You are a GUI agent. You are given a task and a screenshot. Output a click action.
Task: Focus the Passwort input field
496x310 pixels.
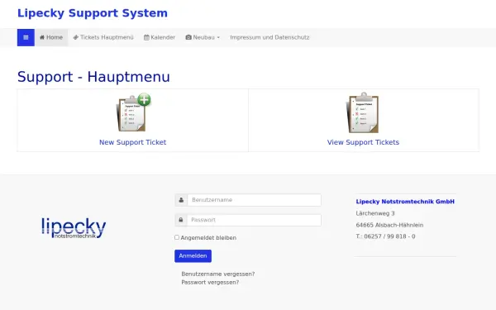(x=255, y=220)
